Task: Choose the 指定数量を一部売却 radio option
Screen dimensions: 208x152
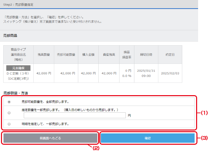Action: click(x=9, y=113)
